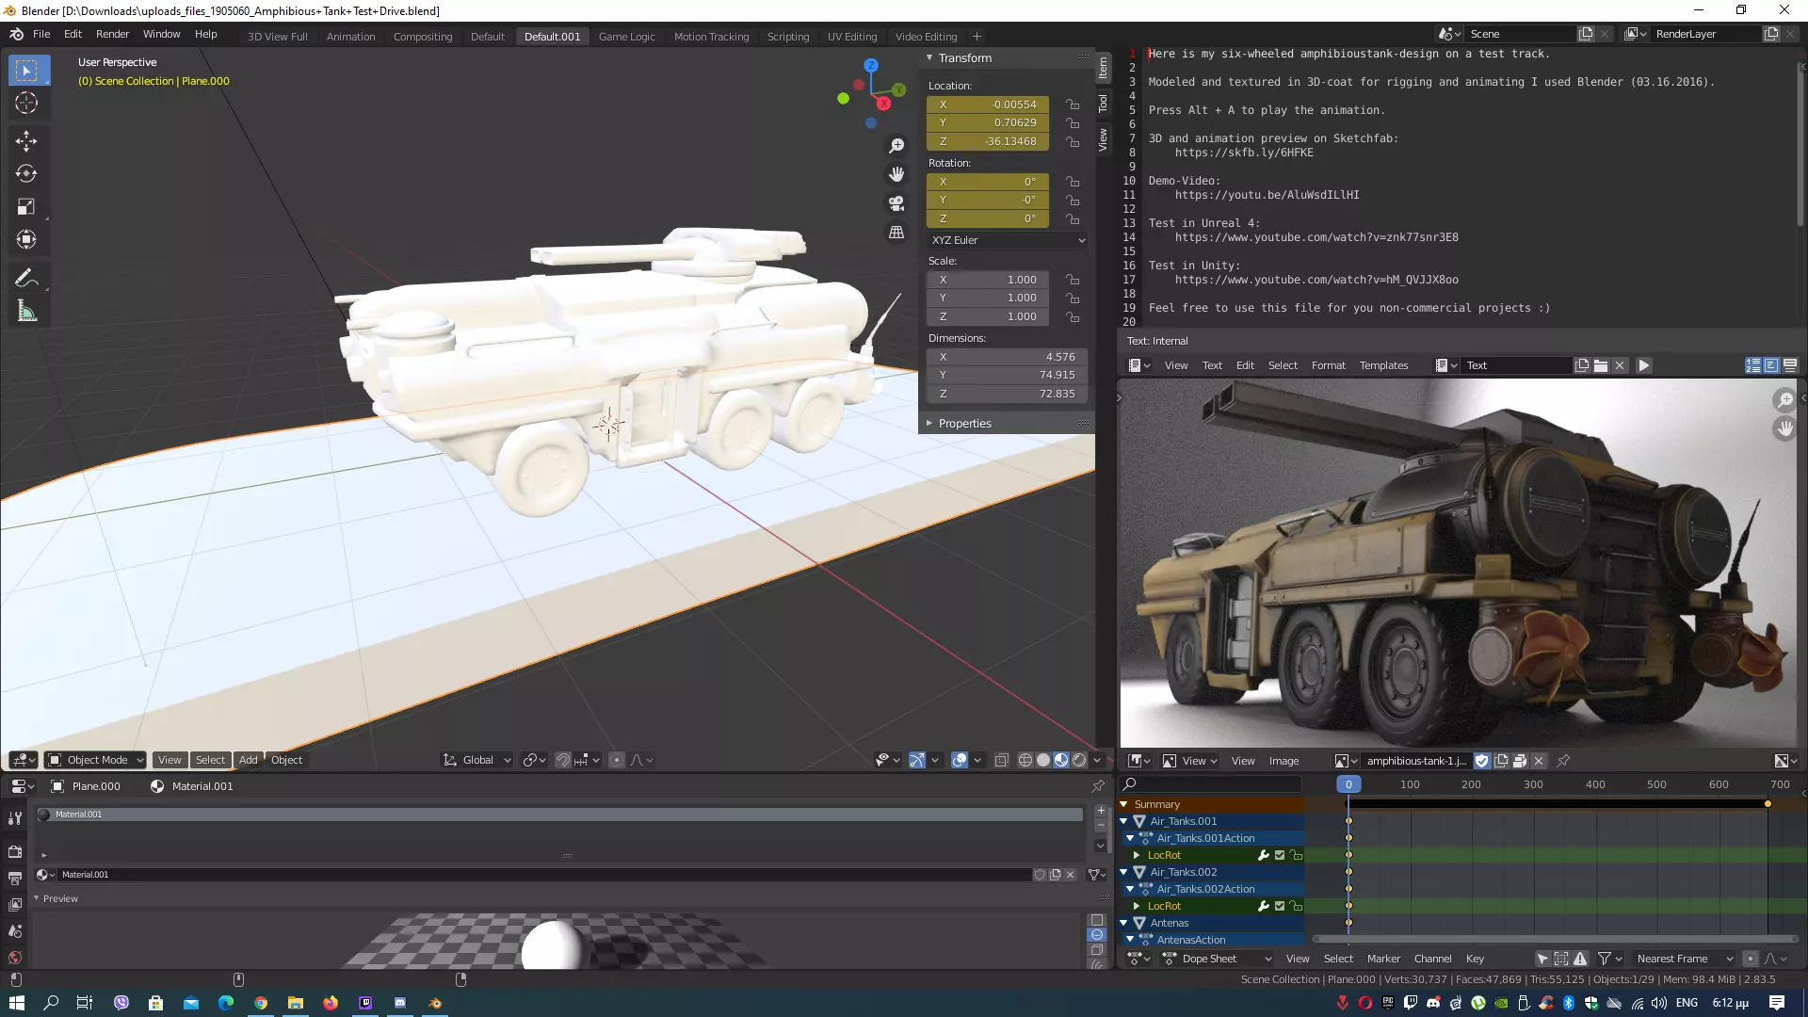The height and width of the screenshot is (1017, 1808).
Task: Toggle X-ray in the 3D viewport
Action: tap(1001, 760)
